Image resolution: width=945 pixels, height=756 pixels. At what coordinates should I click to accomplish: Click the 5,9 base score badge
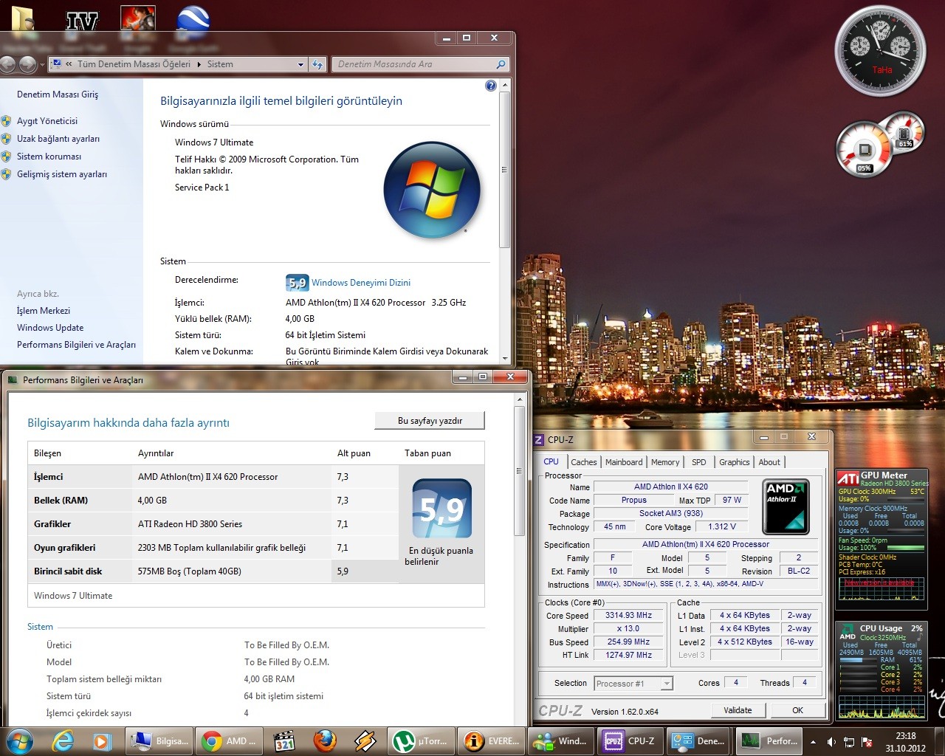click(441, 509)
